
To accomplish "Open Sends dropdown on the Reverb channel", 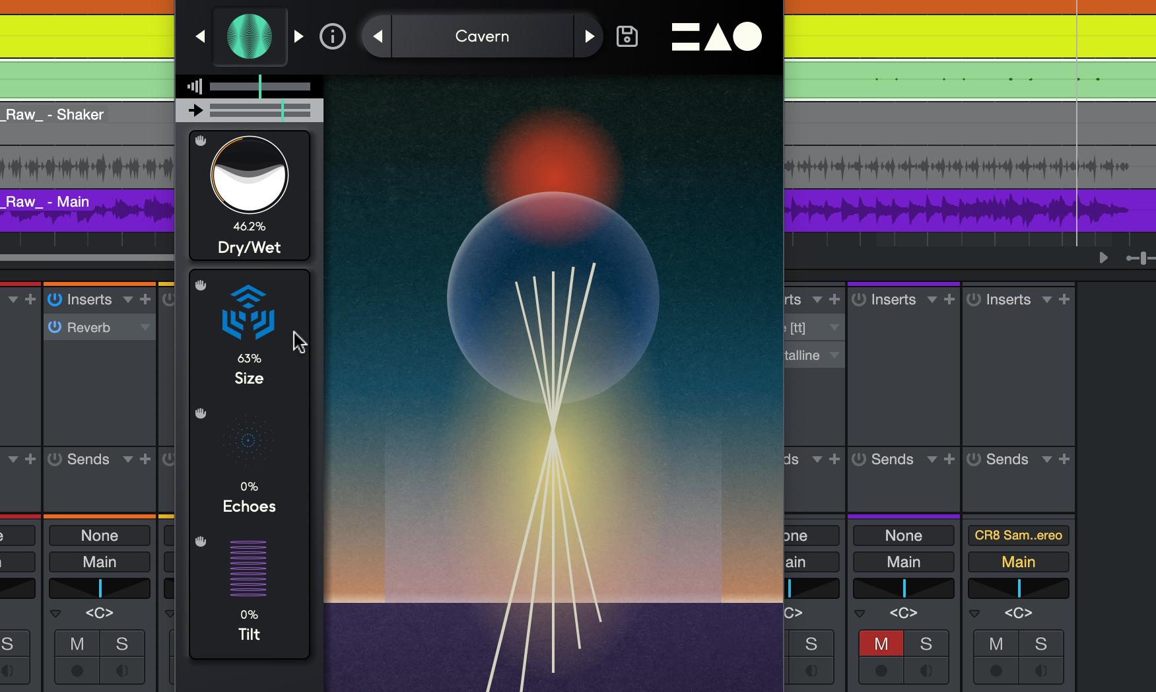I will pyautogui.click(x=128, y=460).
